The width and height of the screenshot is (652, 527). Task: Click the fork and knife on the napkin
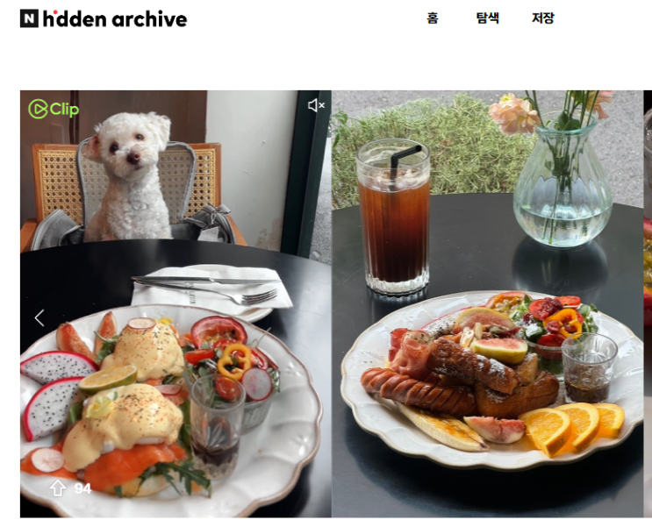point(208,288)
